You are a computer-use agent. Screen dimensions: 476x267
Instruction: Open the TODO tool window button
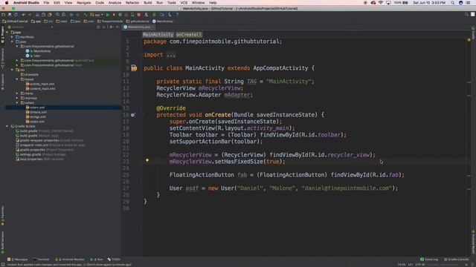pyautogui.click(x=114, y=260)
